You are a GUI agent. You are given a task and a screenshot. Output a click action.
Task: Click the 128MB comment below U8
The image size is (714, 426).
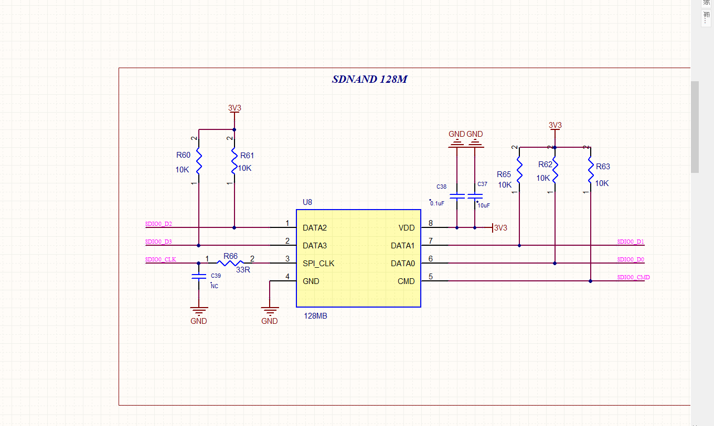click(x=316, y=316)
